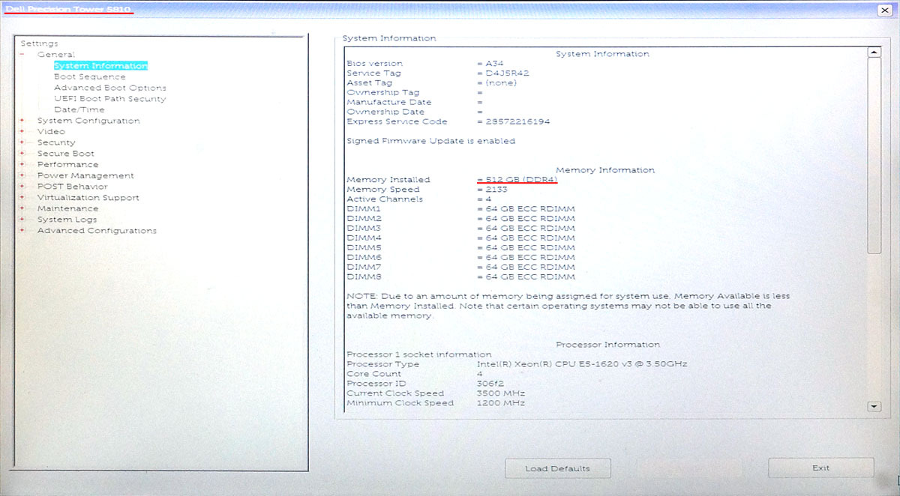The width and height of the screenshot is (900, 496).
Task: Close the BIOS setup window
Action: 885,10
